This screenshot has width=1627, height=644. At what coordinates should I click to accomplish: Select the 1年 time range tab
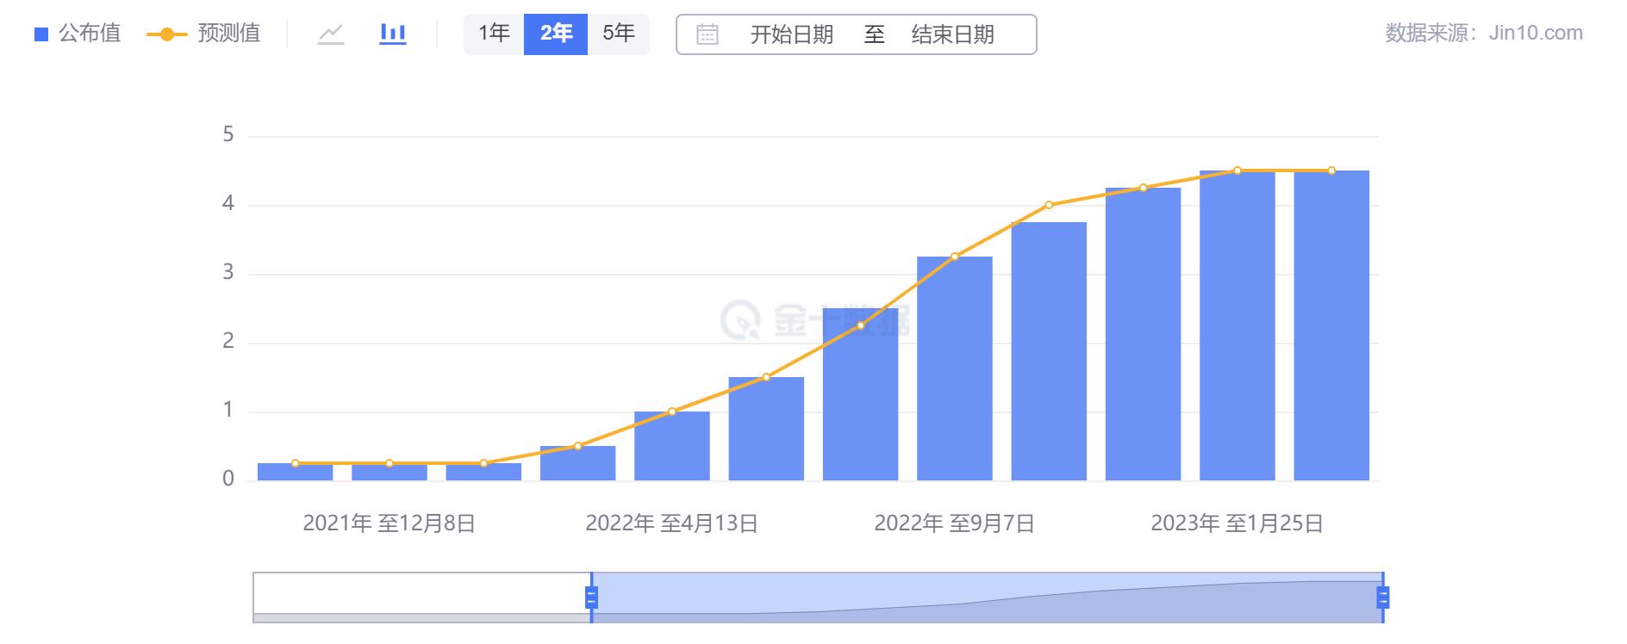(x=494, y=34)
